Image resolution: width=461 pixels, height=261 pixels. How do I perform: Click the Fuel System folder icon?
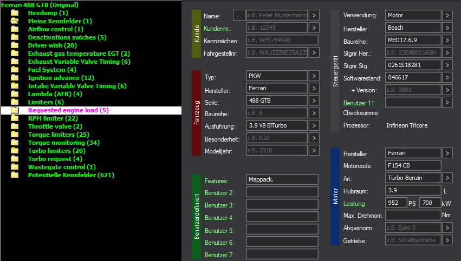(x=15, y=70)
